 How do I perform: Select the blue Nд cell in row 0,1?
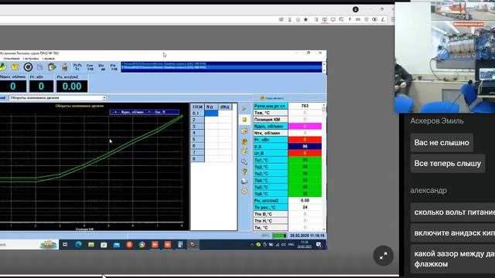pyautogui.click(x=211, y=114)
